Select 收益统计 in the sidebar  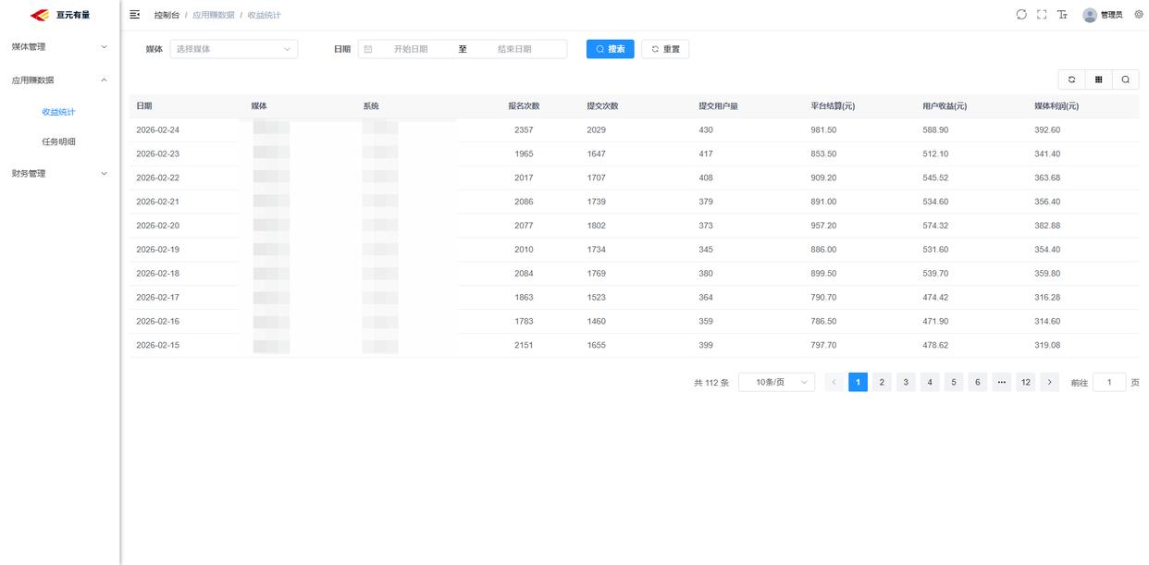[58, 112]
